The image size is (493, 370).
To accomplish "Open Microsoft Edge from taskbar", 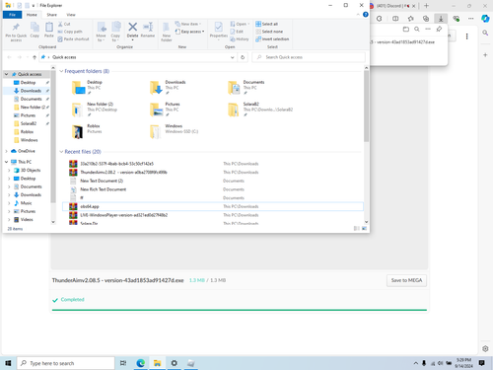I will pyautogui.click(x=141, y=363).
